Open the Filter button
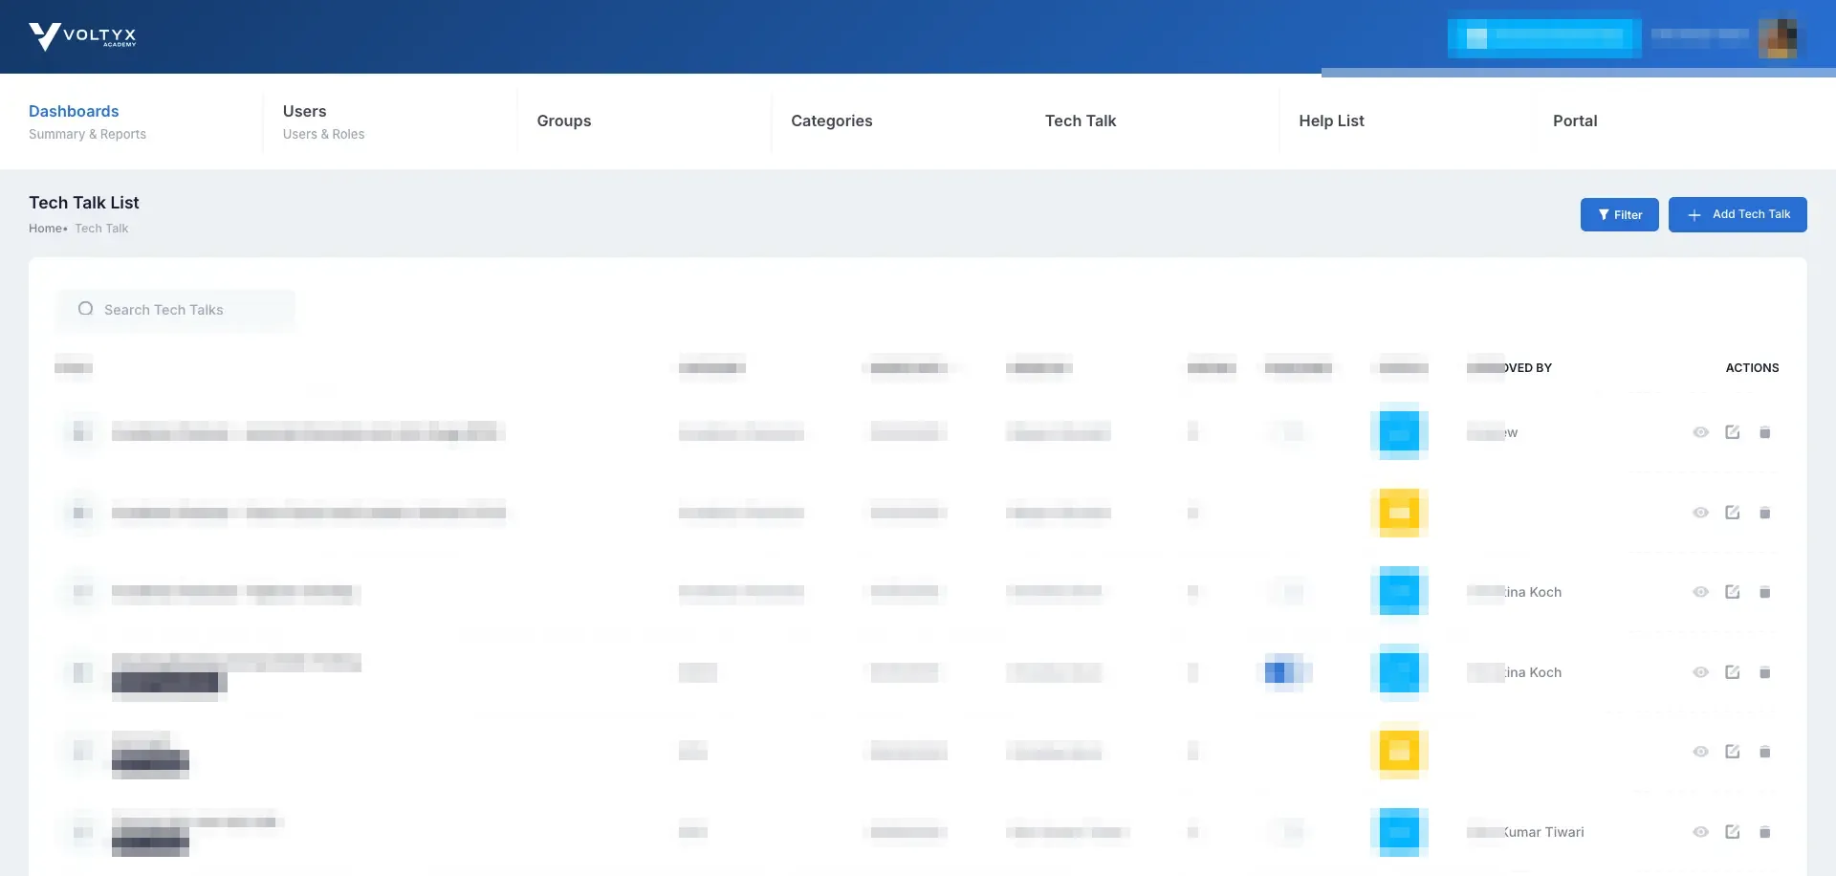1836x876 pixels. [x=1619, y=214]
